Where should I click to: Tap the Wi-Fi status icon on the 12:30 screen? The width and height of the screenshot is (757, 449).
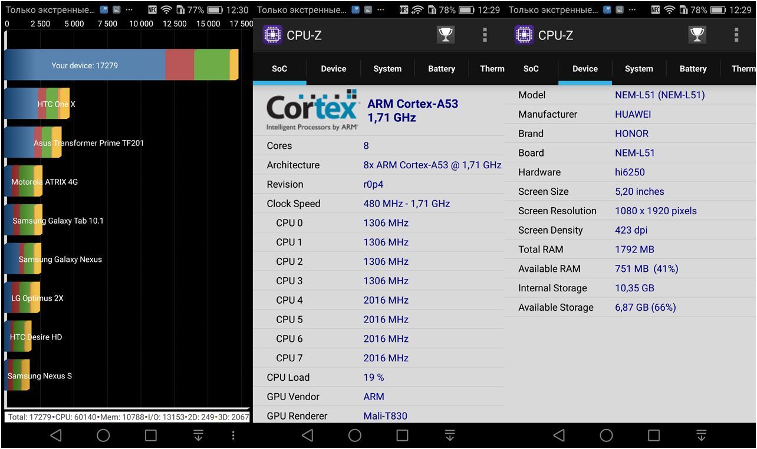coord(167,10)
